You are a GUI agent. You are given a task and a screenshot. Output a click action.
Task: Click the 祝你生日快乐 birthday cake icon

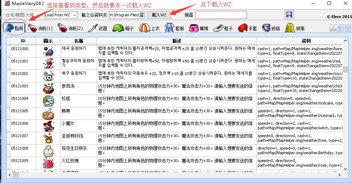tap(48, 151)
